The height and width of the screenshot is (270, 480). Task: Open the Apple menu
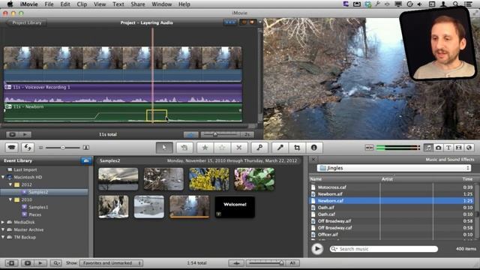10,4
